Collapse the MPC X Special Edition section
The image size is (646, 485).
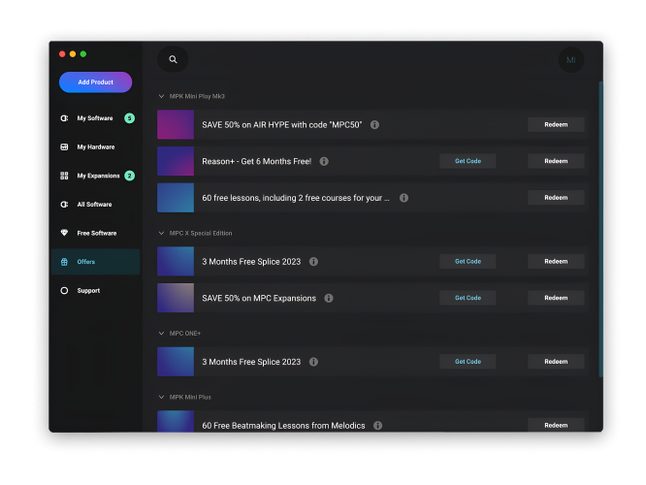click(x=161, y=233)
